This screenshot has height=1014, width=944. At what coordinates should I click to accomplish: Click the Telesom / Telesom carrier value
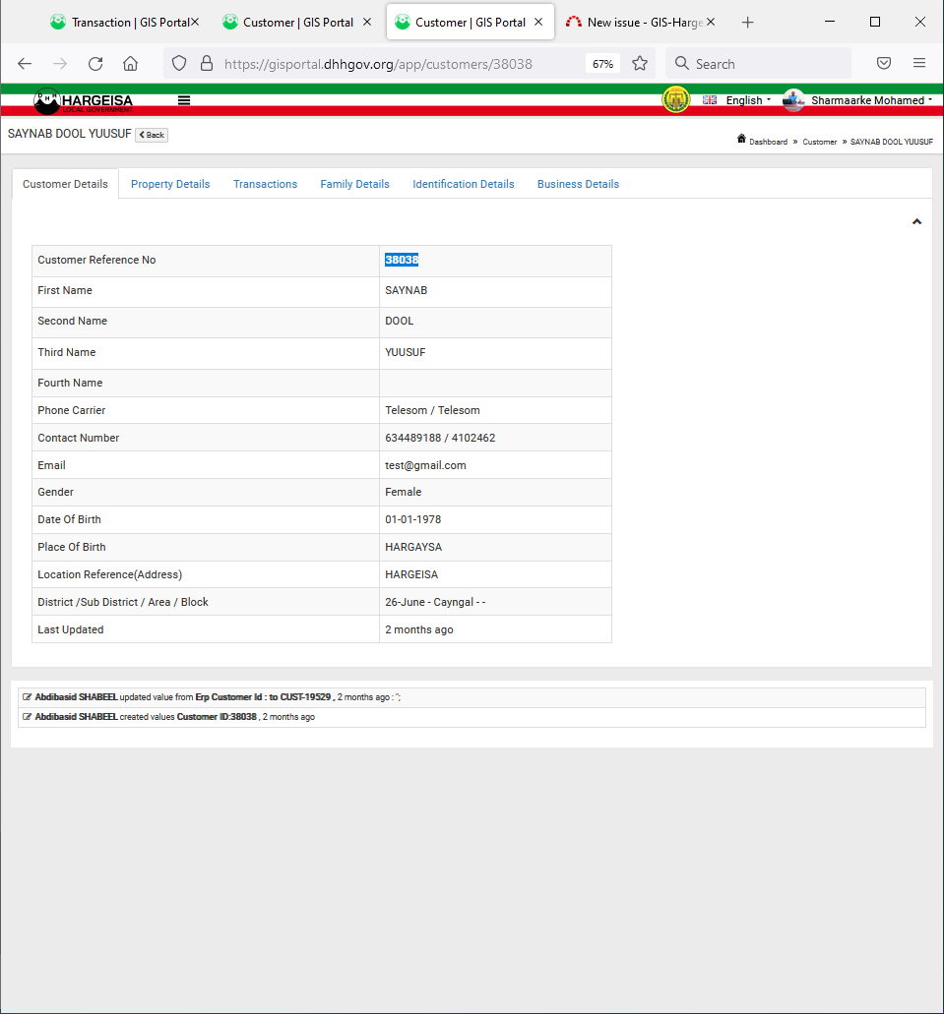(432, 410)
